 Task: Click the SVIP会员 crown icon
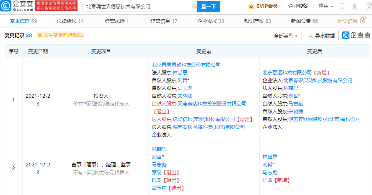(x=251, y=7)
